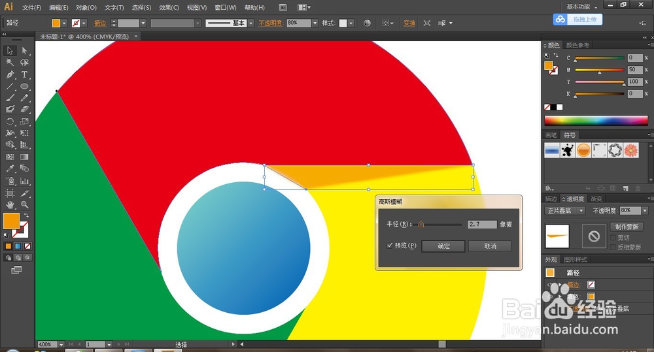The image size is (654, 352).
Task: Open the 基本 brush definition dropdown
Action: (x=250, y=24)
